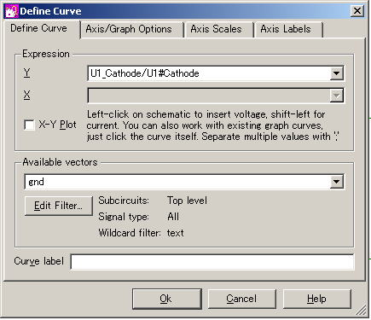Viewport: 371px width, 320px height.
Task: Click the X-Y Plot label text
Action: point(58,125)
